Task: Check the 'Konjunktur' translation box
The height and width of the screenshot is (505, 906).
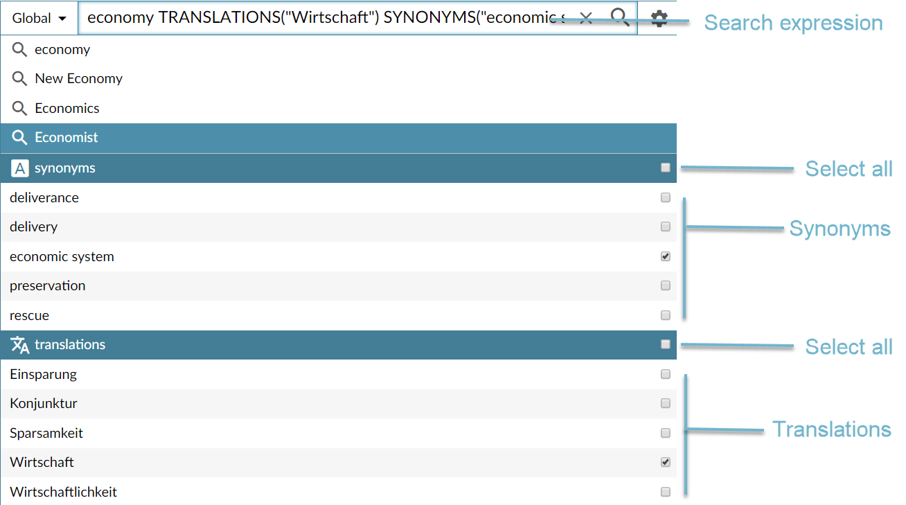Action: pos(666,403)
